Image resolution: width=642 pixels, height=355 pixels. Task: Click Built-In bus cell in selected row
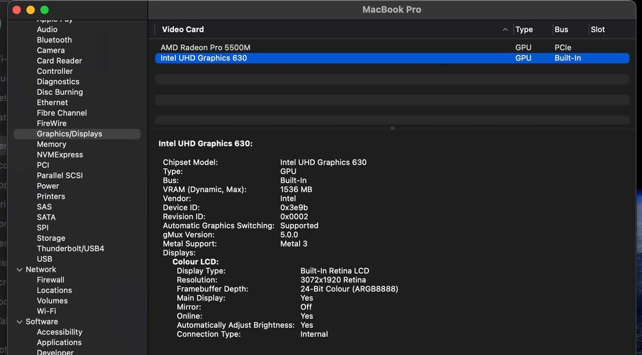[x=568, y=58]
